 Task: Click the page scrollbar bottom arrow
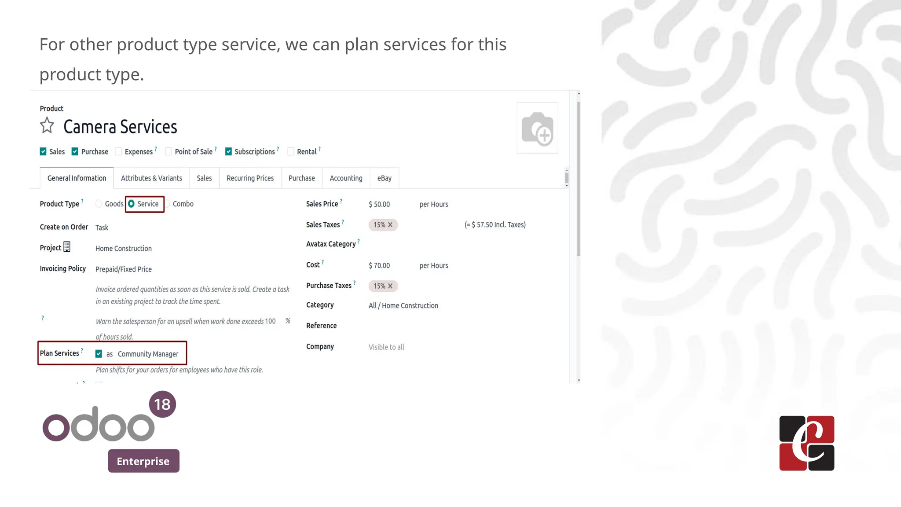tap(579, 380)
